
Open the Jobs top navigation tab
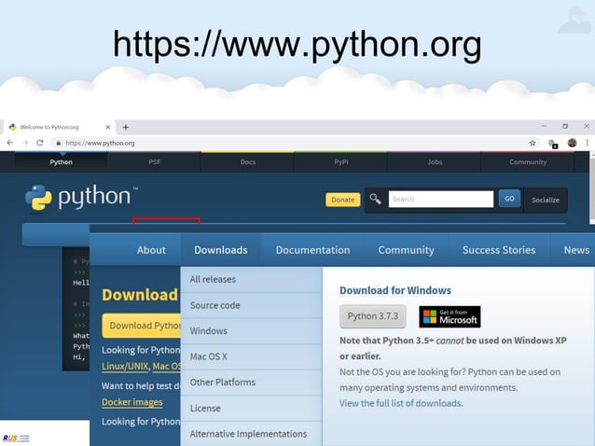pyautogui.click(x=435, y=161)
